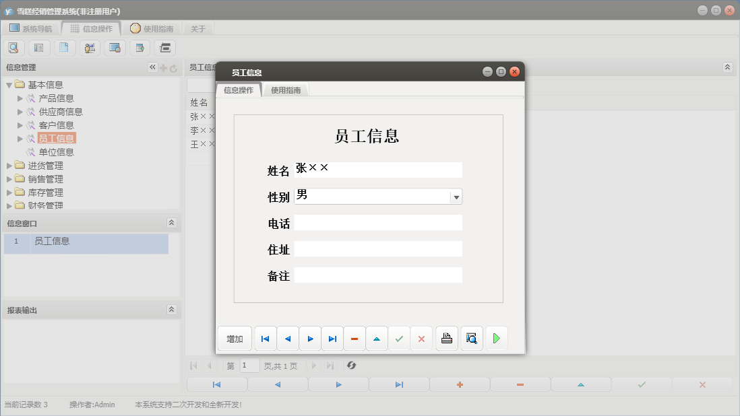Open the 性别 gender dropdown

pos(457,197)
